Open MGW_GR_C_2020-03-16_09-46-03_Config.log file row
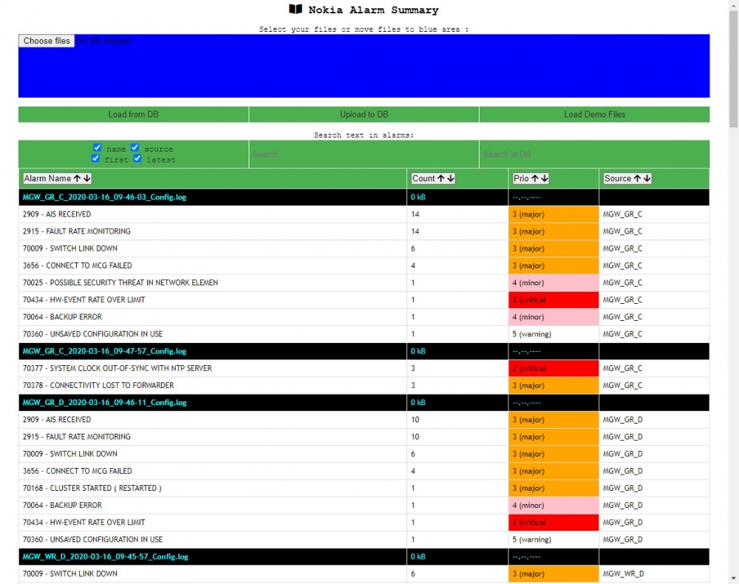This screenshot has width=739, height=584. pyautogui.click(x=364, y=197)
